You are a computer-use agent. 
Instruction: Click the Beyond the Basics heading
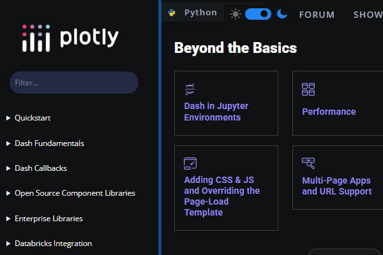[236, 48]
